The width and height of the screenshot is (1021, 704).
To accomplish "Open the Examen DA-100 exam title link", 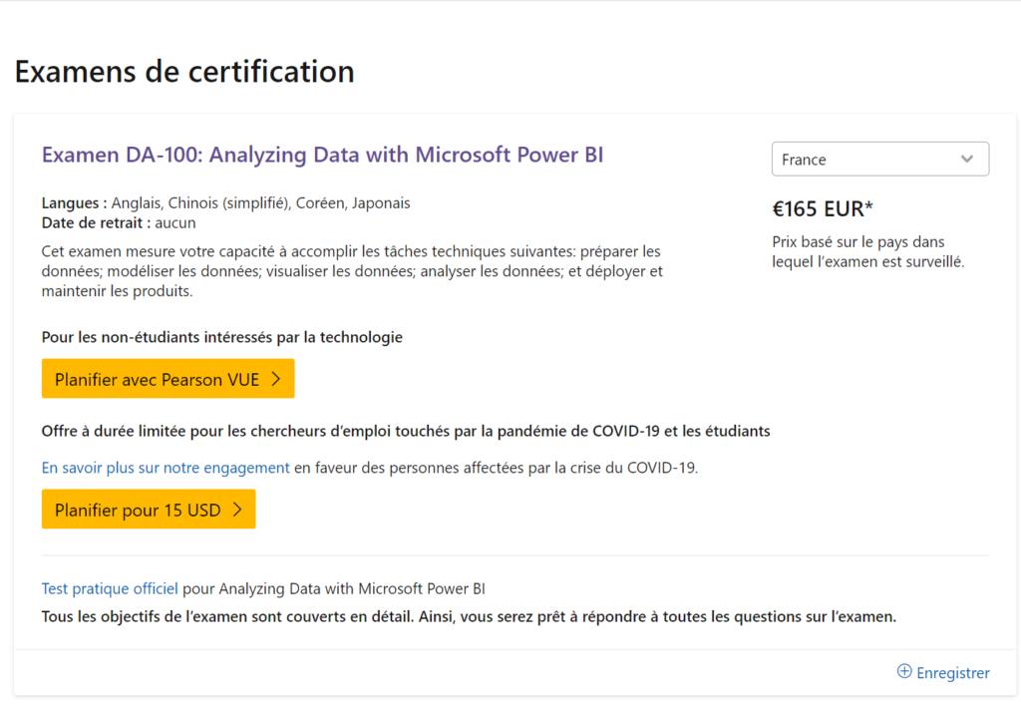I will click(x=322, y=155).
